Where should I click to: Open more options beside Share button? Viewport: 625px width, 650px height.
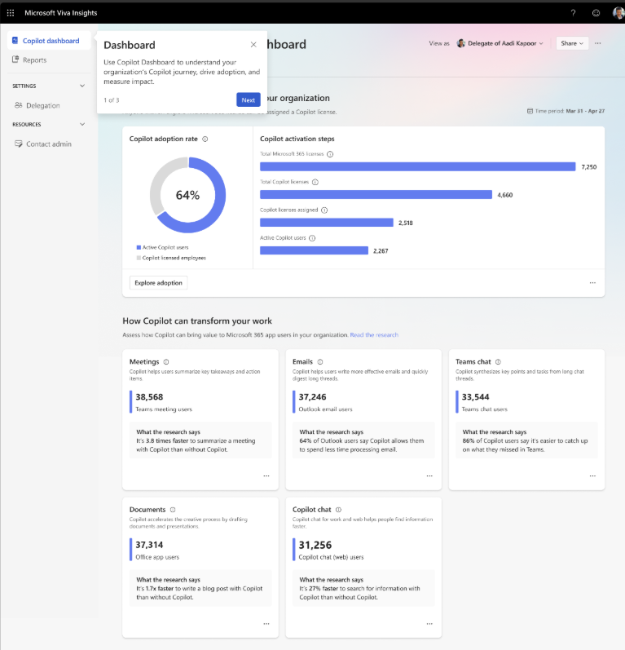click(x=597, y=43)
